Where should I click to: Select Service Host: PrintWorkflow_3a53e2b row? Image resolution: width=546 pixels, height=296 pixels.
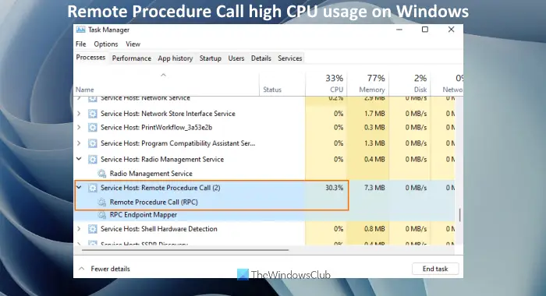(264, 127)
